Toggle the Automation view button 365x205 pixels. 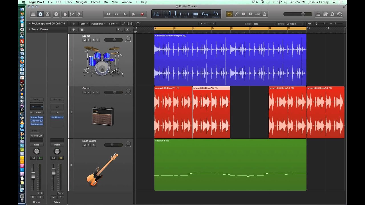[x=124, y=24]
